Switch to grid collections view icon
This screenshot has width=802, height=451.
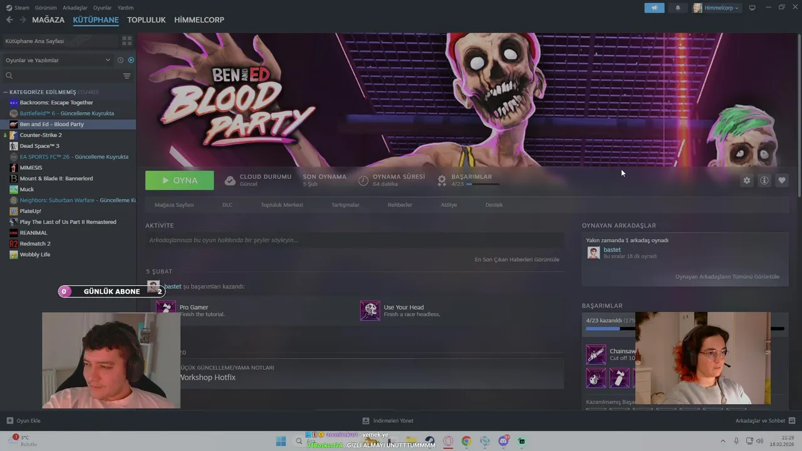point(127,41)
